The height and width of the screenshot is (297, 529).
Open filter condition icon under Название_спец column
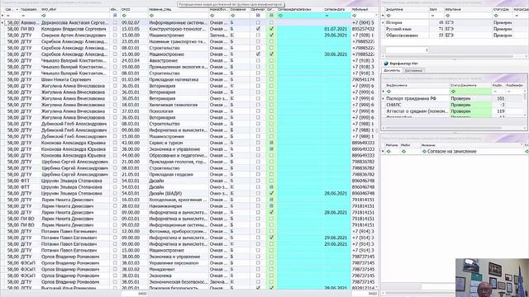[x=151, y=16]
